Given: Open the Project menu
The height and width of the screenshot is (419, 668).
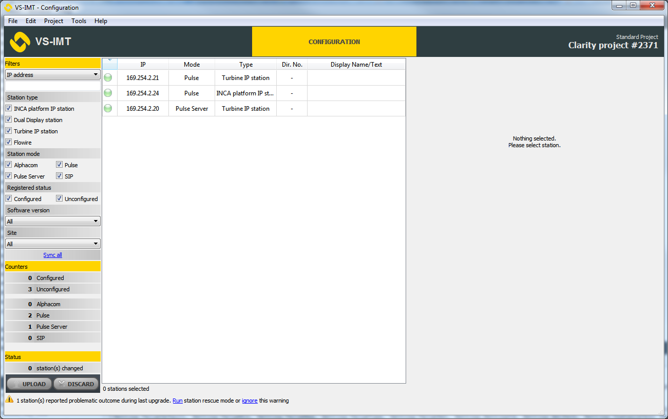Looking at the screenshot, I should [x=53, y=21].
